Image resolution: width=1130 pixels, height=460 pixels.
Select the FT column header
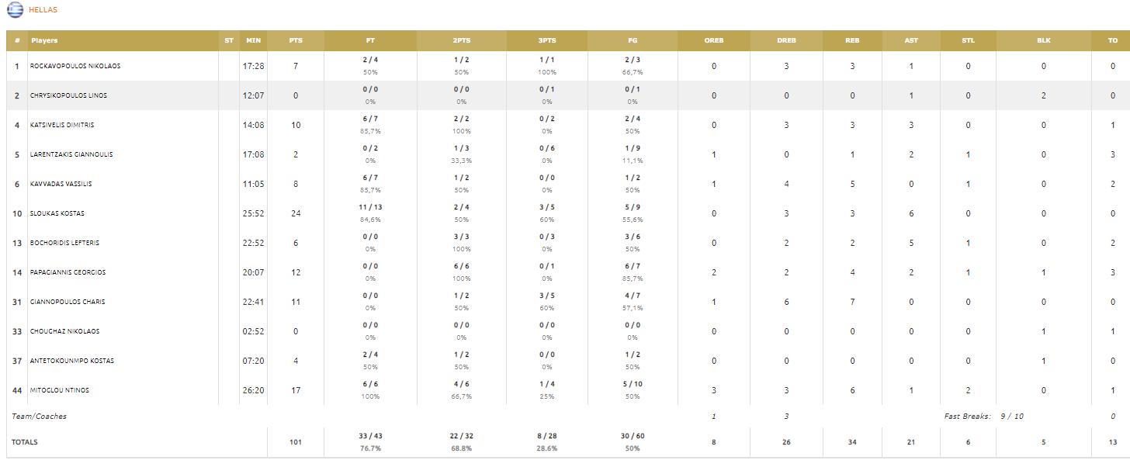(370, 40)
